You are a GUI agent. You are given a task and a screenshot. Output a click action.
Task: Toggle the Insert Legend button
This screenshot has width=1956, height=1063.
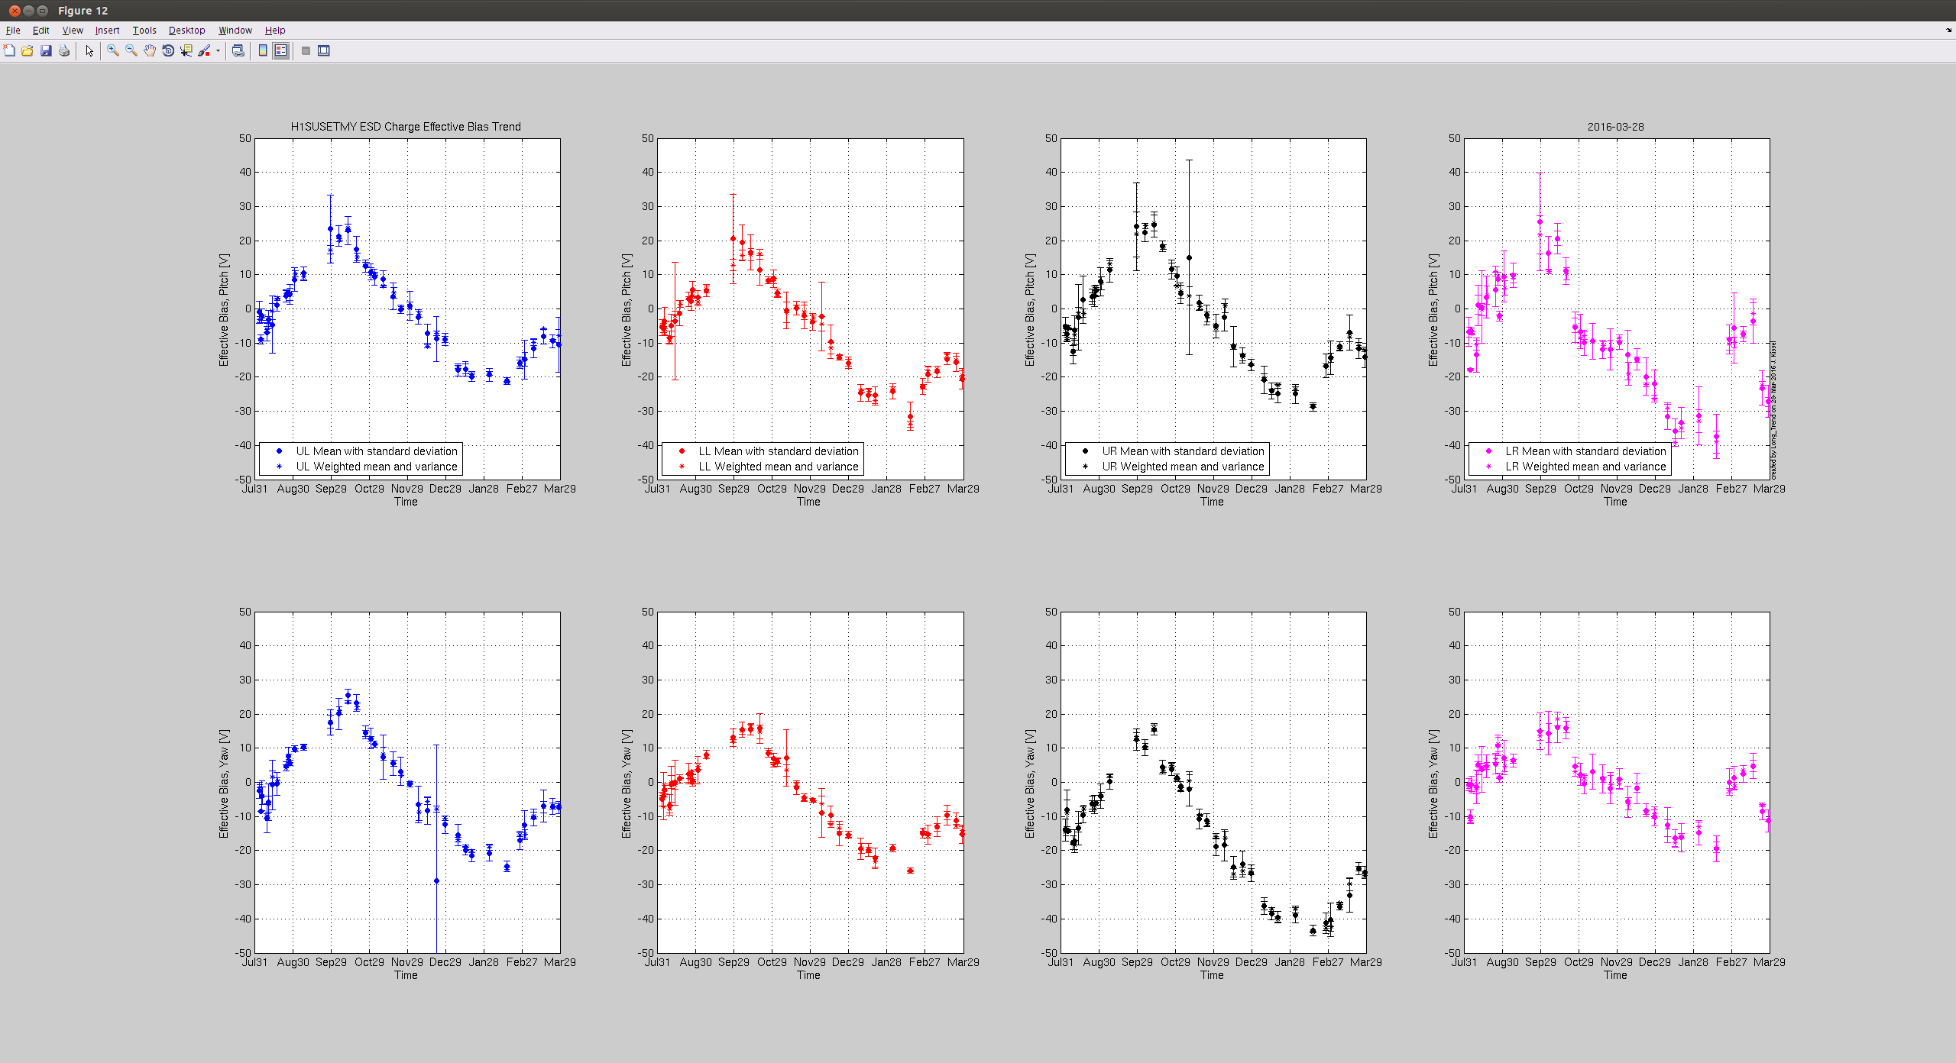281,50
